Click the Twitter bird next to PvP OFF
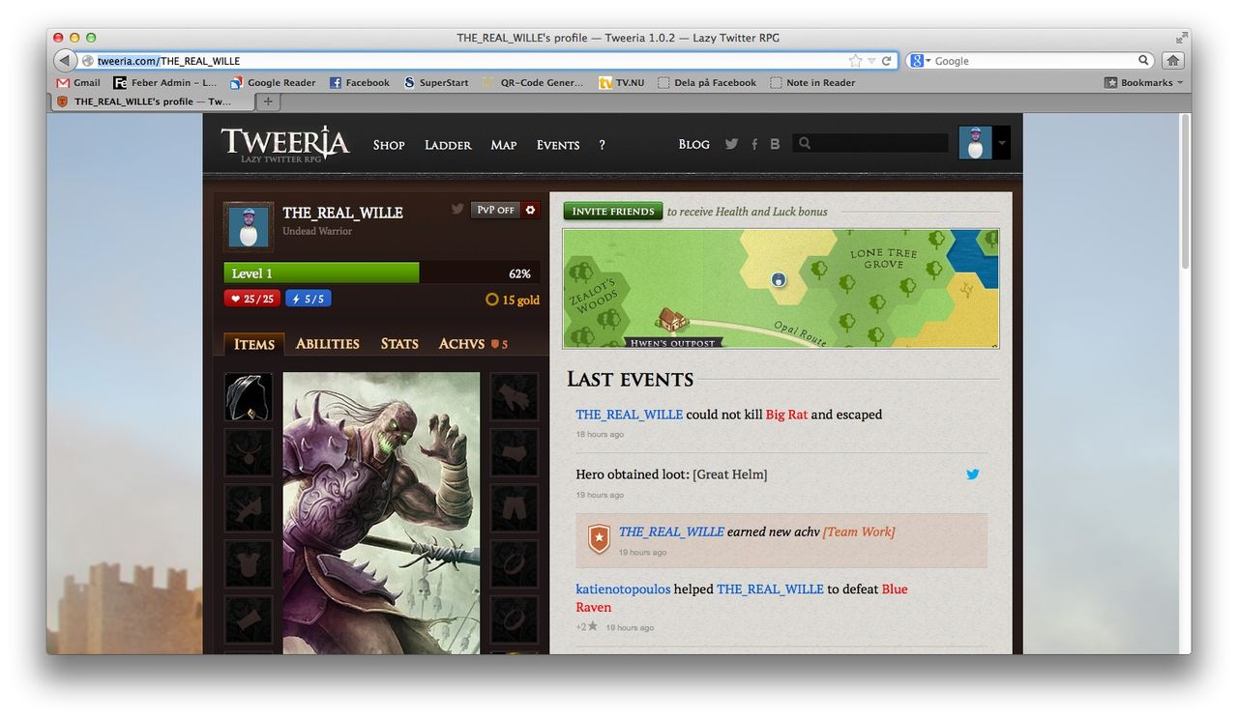This screenshot has height=719, width=1238. tap(457, 209)
